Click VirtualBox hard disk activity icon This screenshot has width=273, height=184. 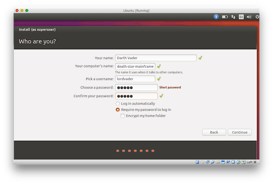click(197, 162)
